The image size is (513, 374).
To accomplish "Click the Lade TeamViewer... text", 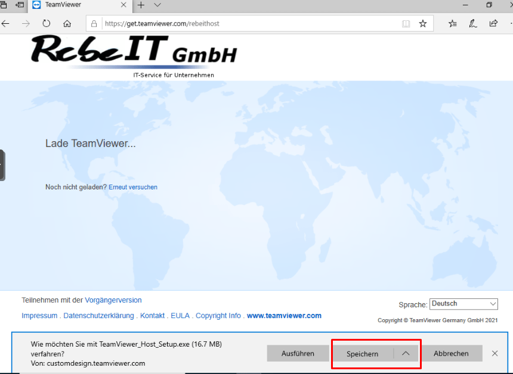I will point(90,144).
